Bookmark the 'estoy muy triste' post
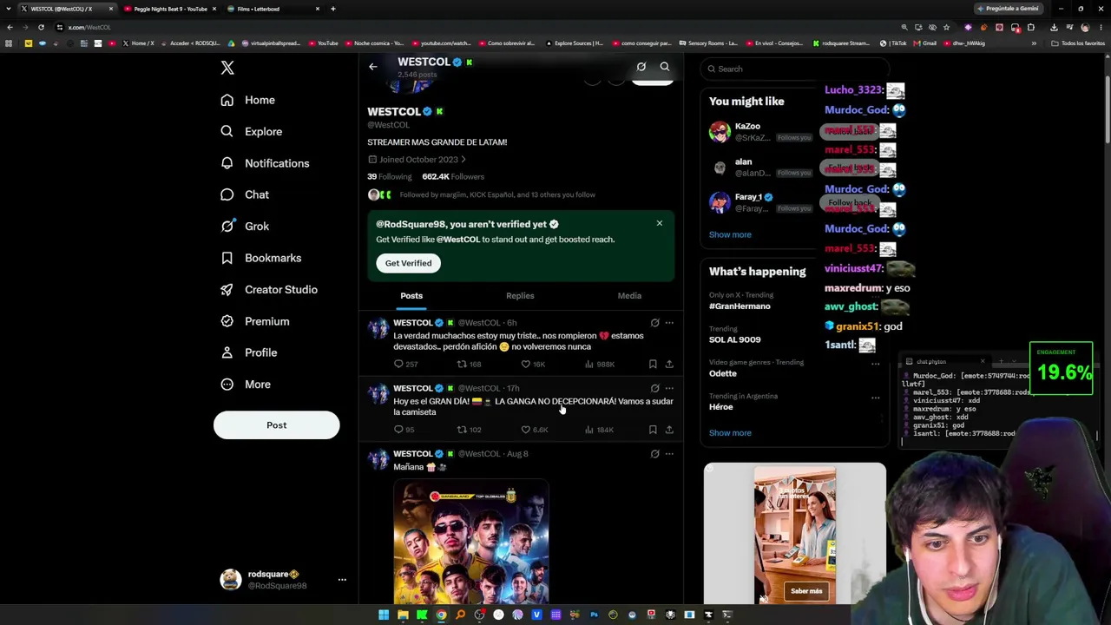 (x=653, y=364)
